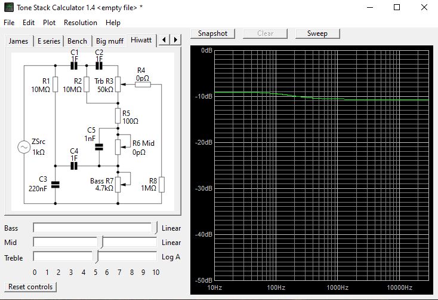Select the R8 1MΩ resistor symbol
Viewport: 438px width, 300px height.
point(162,185)
